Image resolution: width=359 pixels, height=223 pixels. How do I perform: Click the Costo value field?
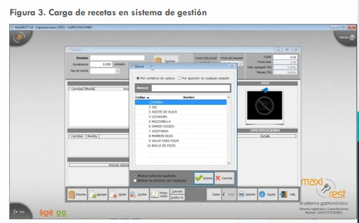[285, 57]
